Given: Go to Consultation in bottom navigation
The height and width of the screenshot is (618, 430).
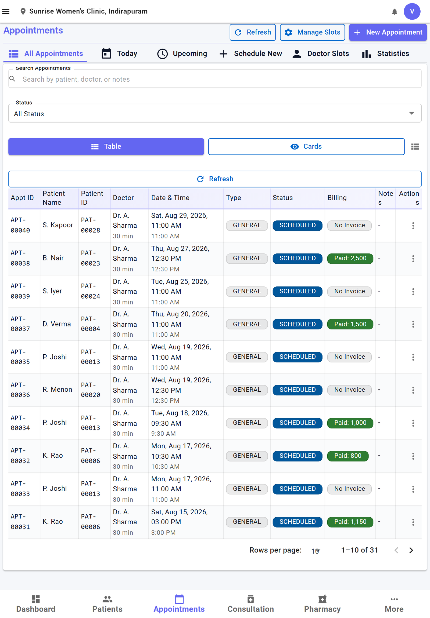Looking at the screenshot, I should click(250, 604).
